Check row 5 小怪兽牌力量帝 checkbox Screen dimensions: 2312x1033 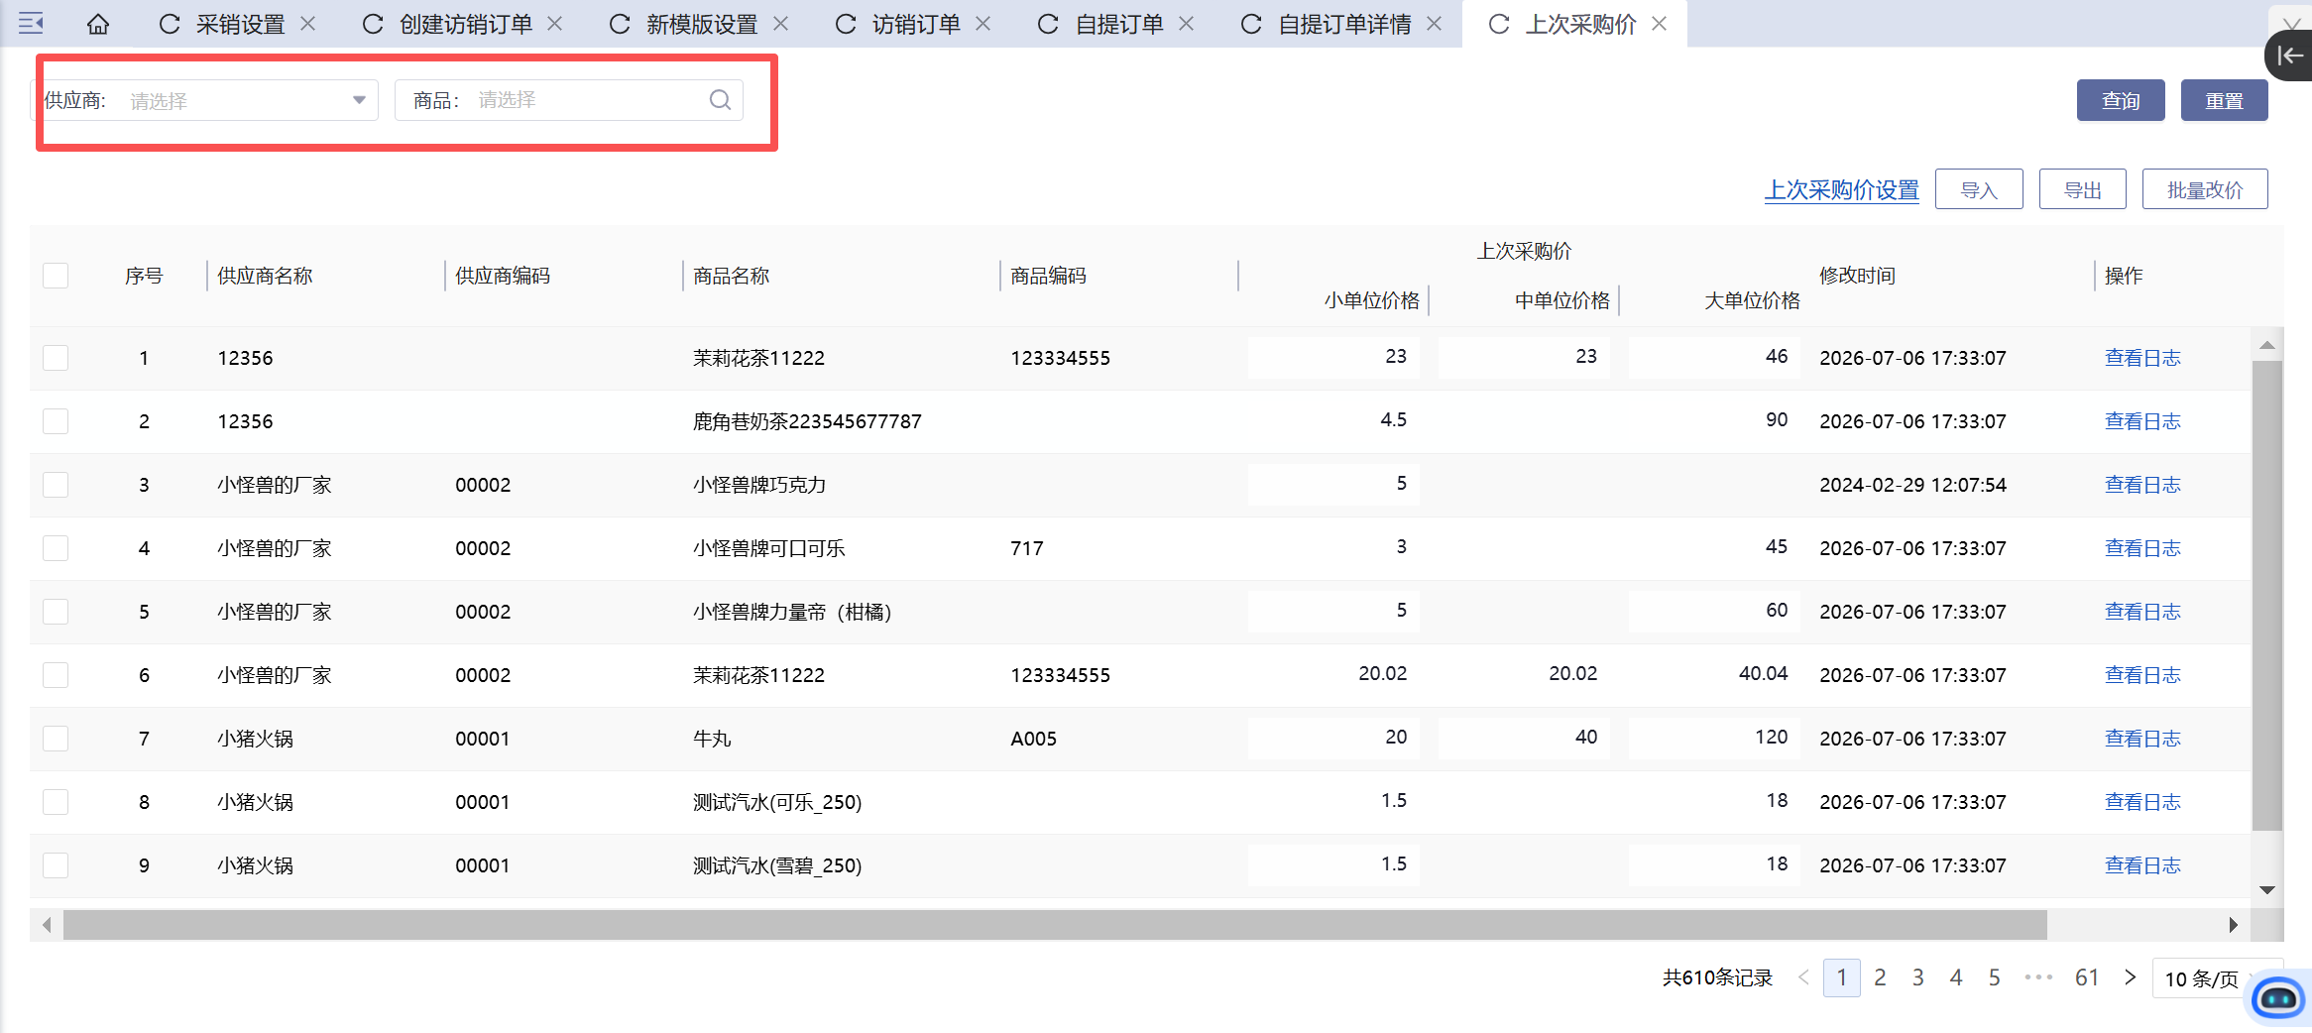tap(56, 612)
